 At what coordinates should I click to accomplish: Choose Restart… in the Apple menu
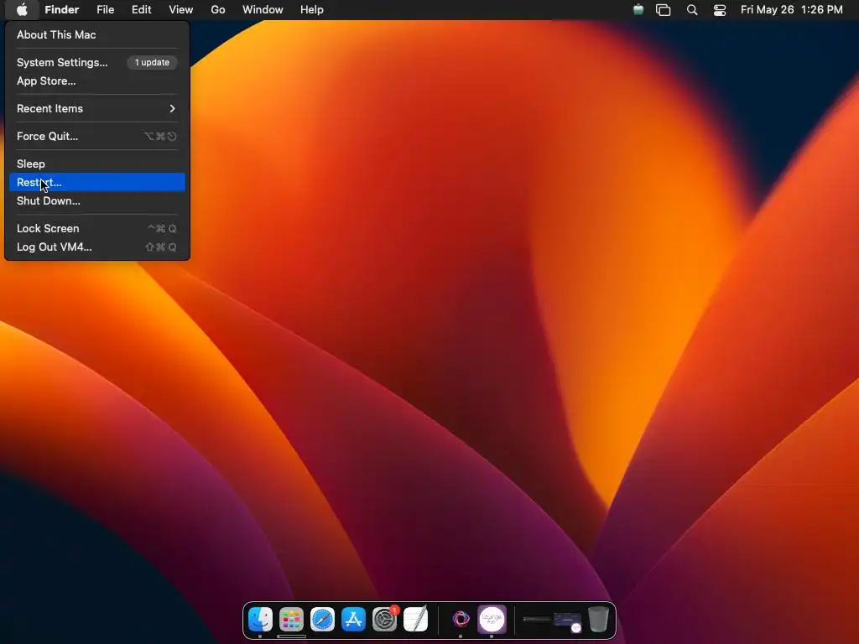click(97, 182)
